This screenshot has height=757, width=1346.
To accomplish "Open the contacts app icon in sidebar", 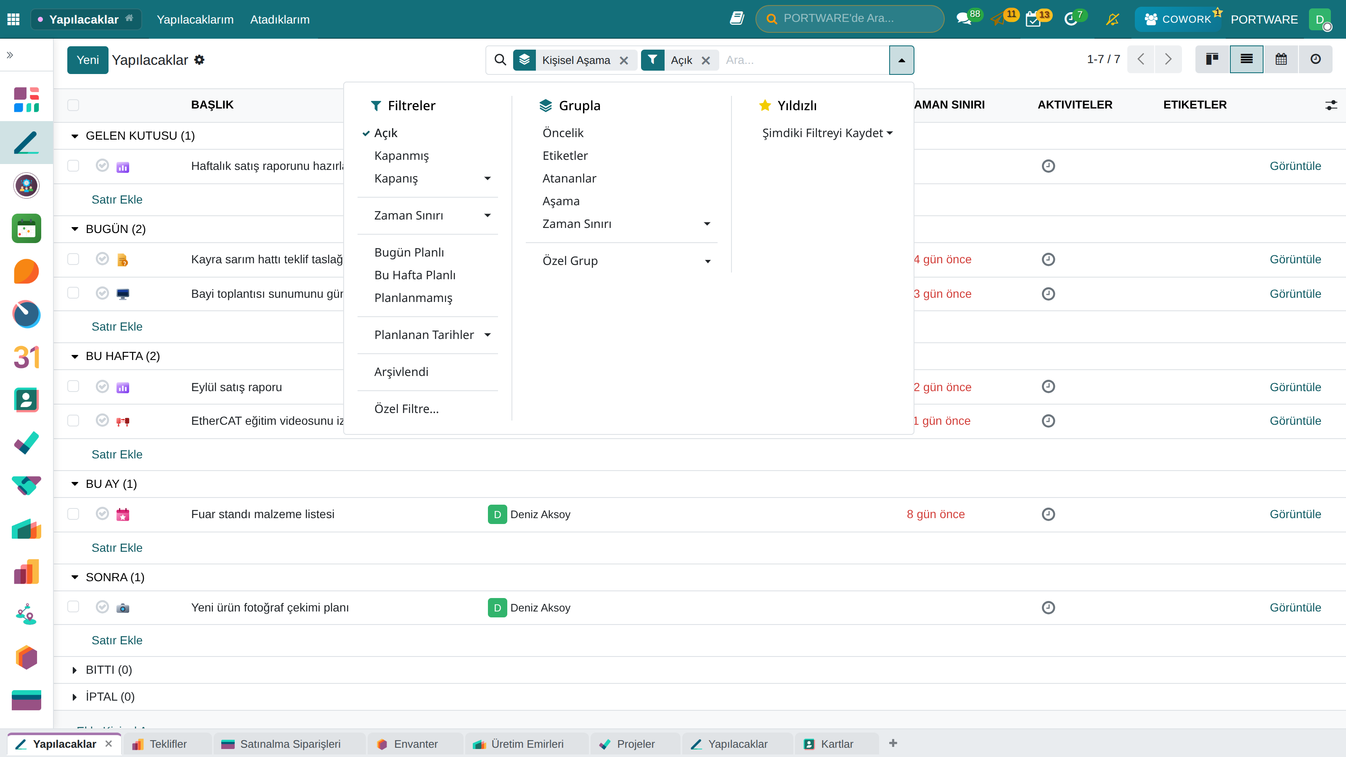I will click(26, 400).
